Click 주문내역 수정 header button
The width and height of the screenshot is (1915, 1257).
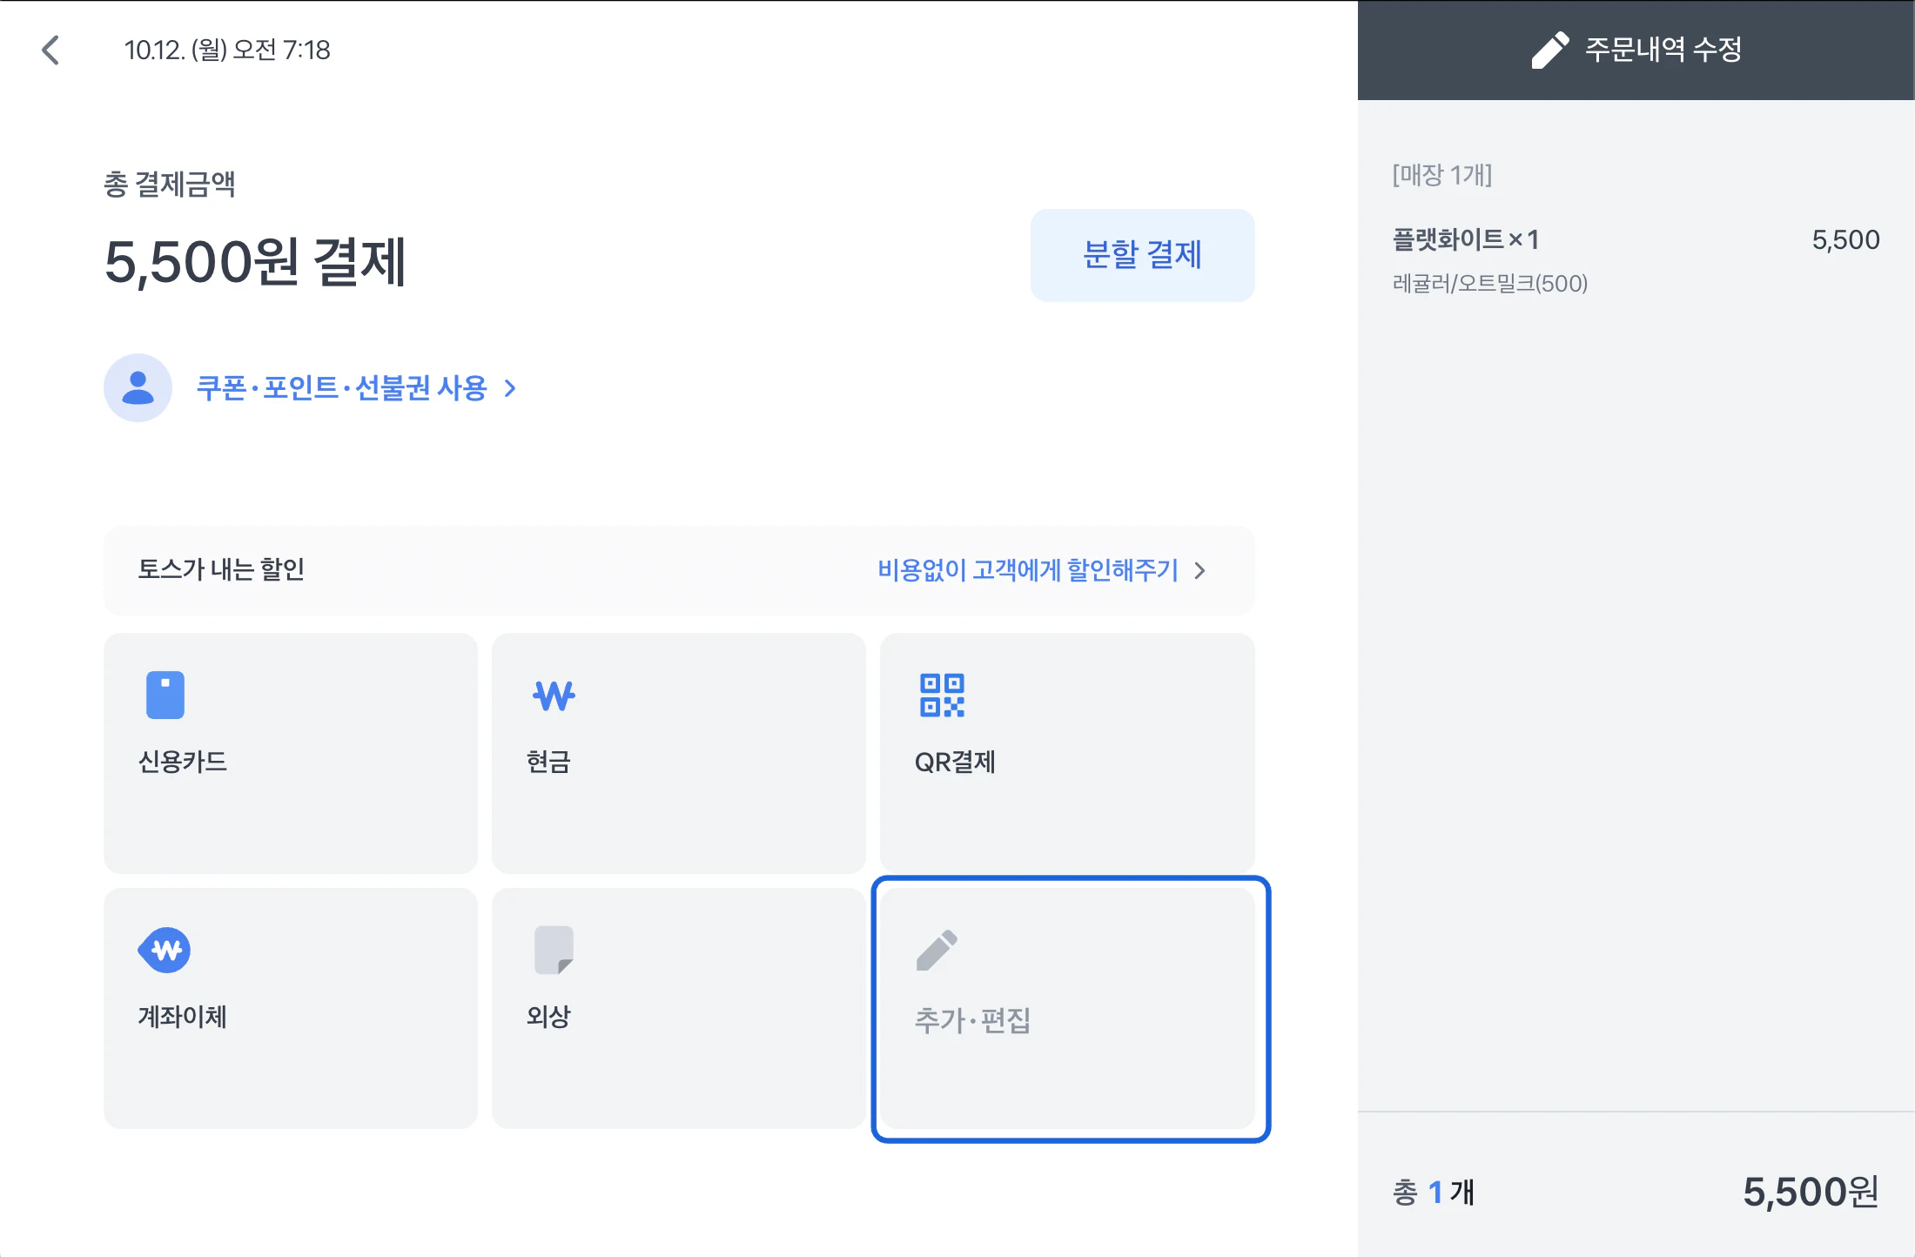1636,50
